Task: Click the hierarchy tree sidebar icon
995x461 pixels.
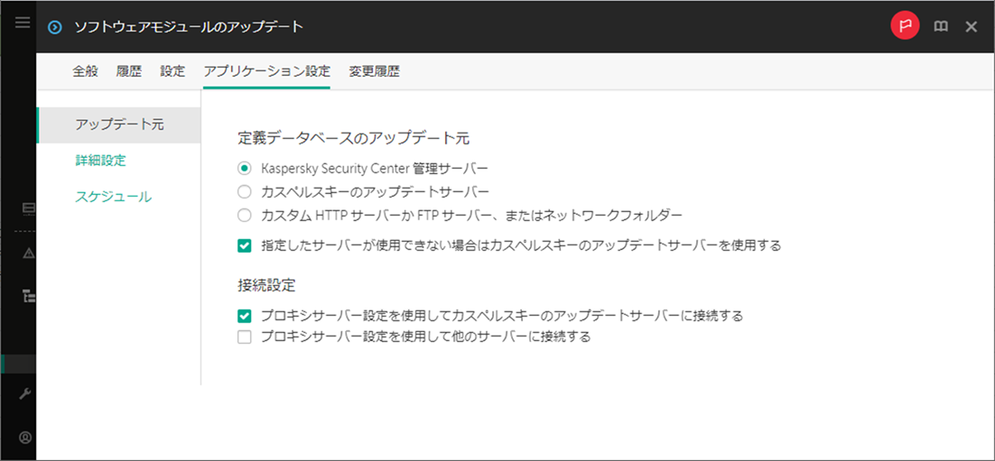Action: click(28, 296)
